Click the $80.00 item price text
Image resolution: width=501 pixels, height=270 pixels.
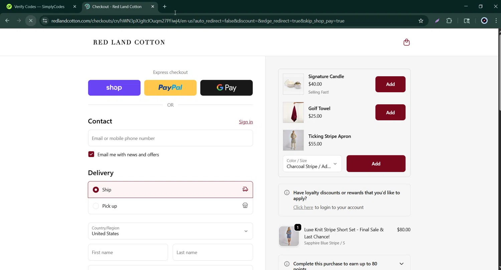point(403,230)
